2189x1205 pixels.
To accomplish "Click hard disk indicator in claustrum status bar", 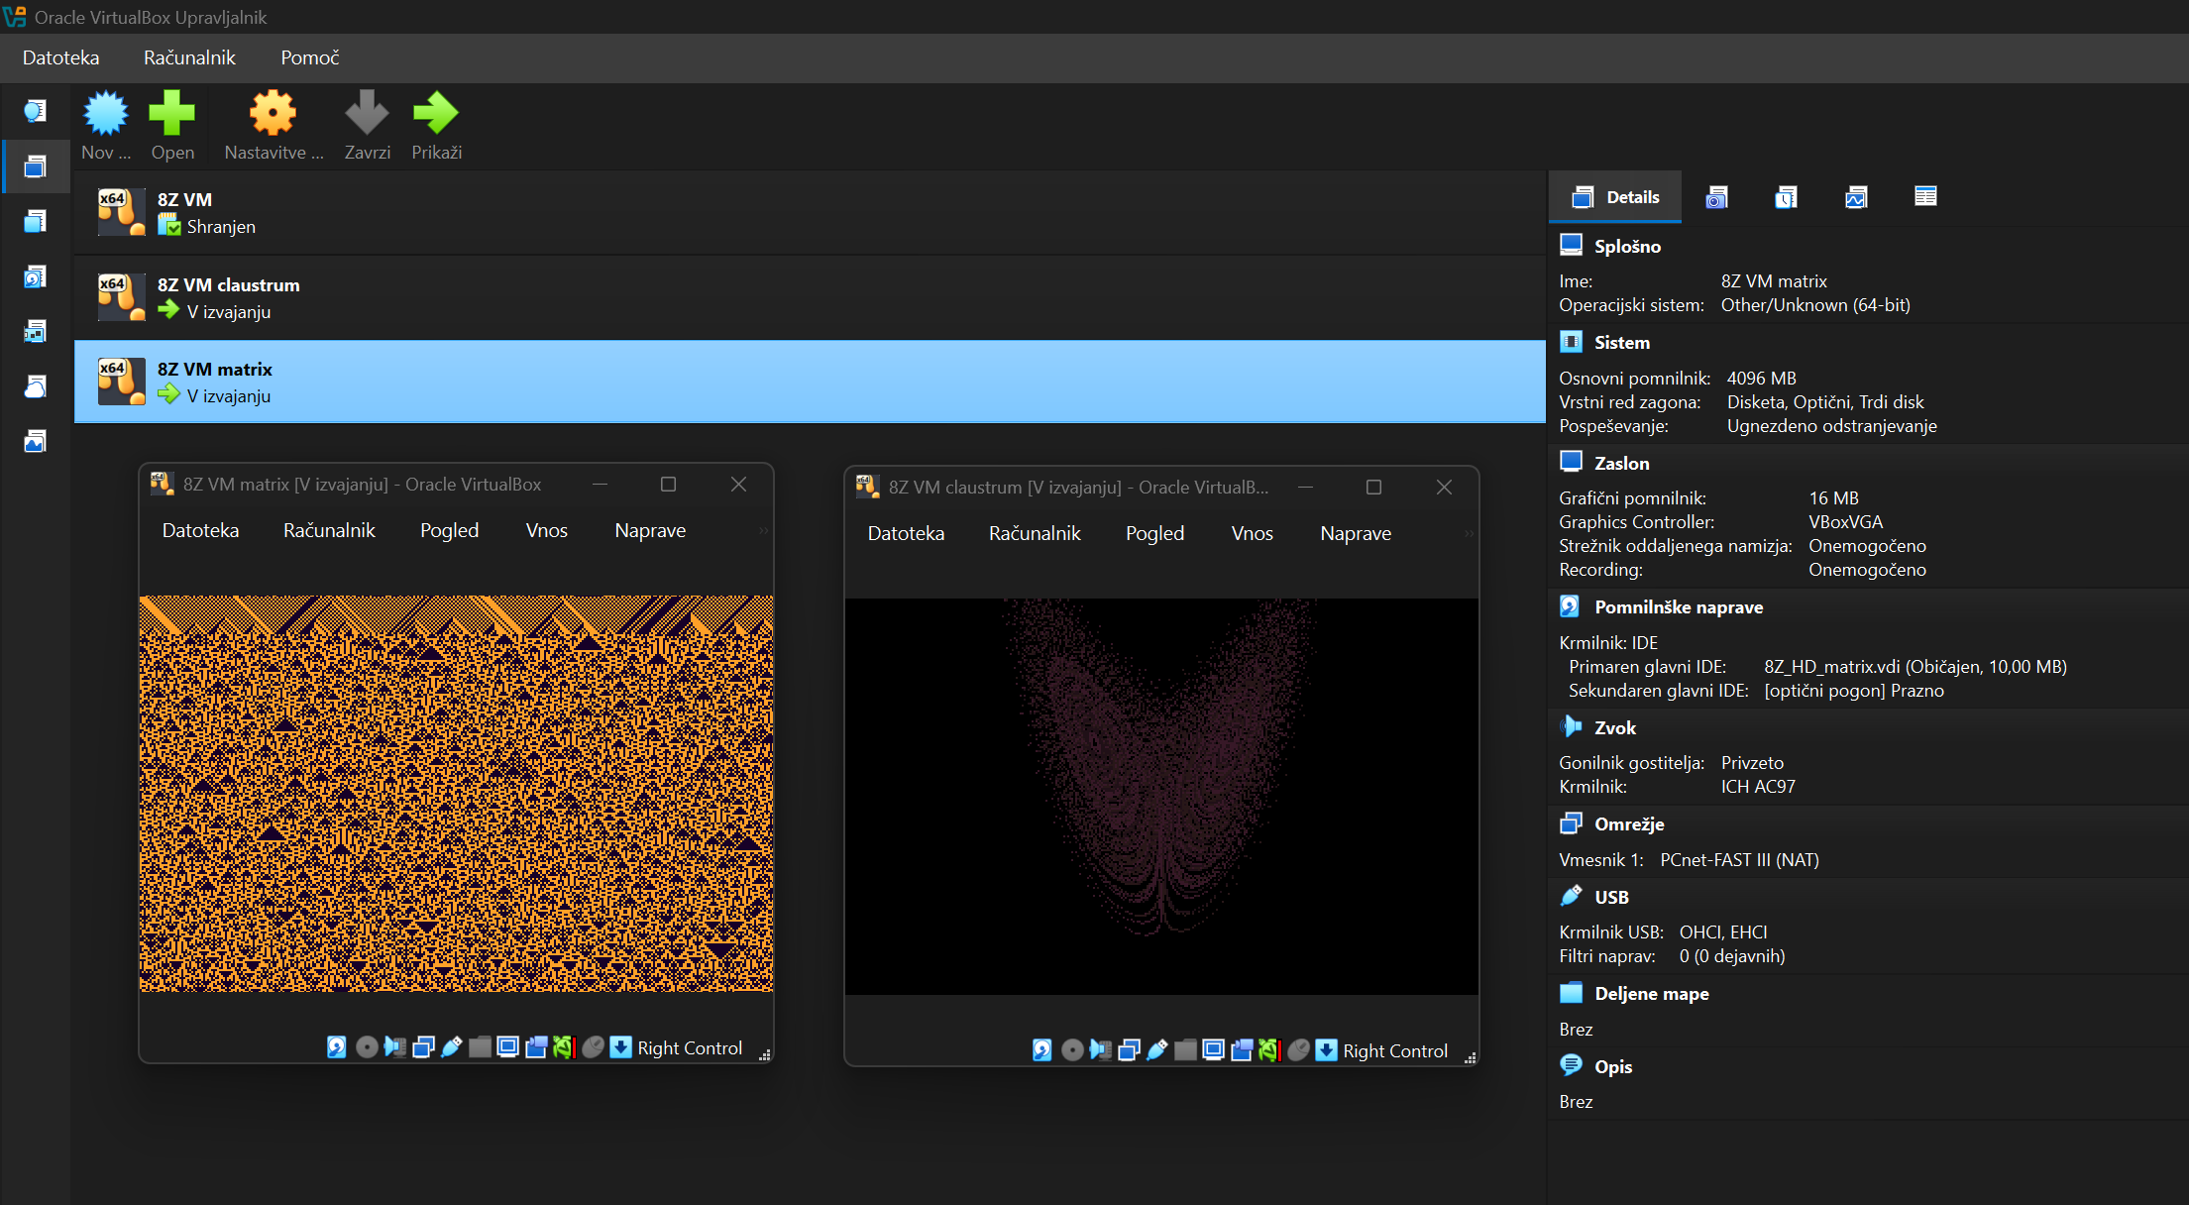I will click(1042, 1050).
